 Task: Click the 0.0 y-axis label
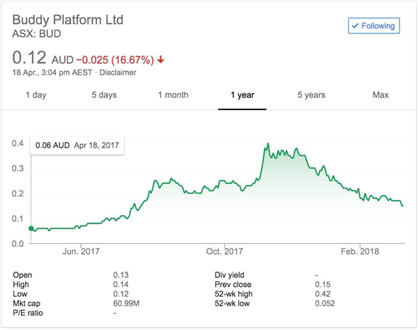(17, 244)
